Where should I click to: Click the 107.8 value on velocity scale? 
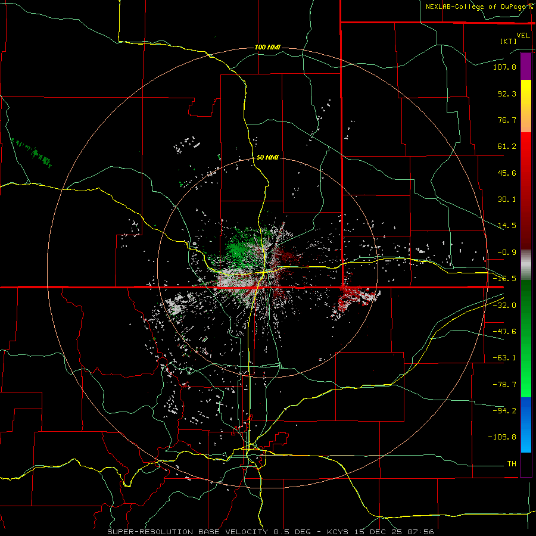point(504,67)
